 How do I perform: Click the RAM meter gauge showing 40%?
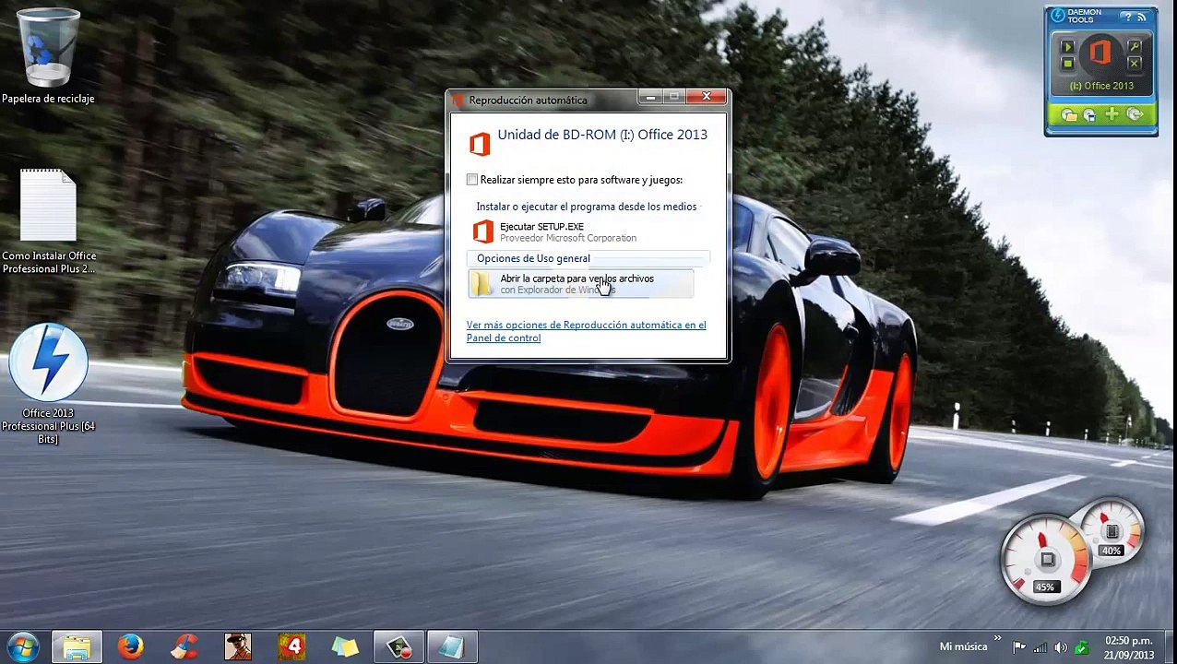(x=1112, y=532)
